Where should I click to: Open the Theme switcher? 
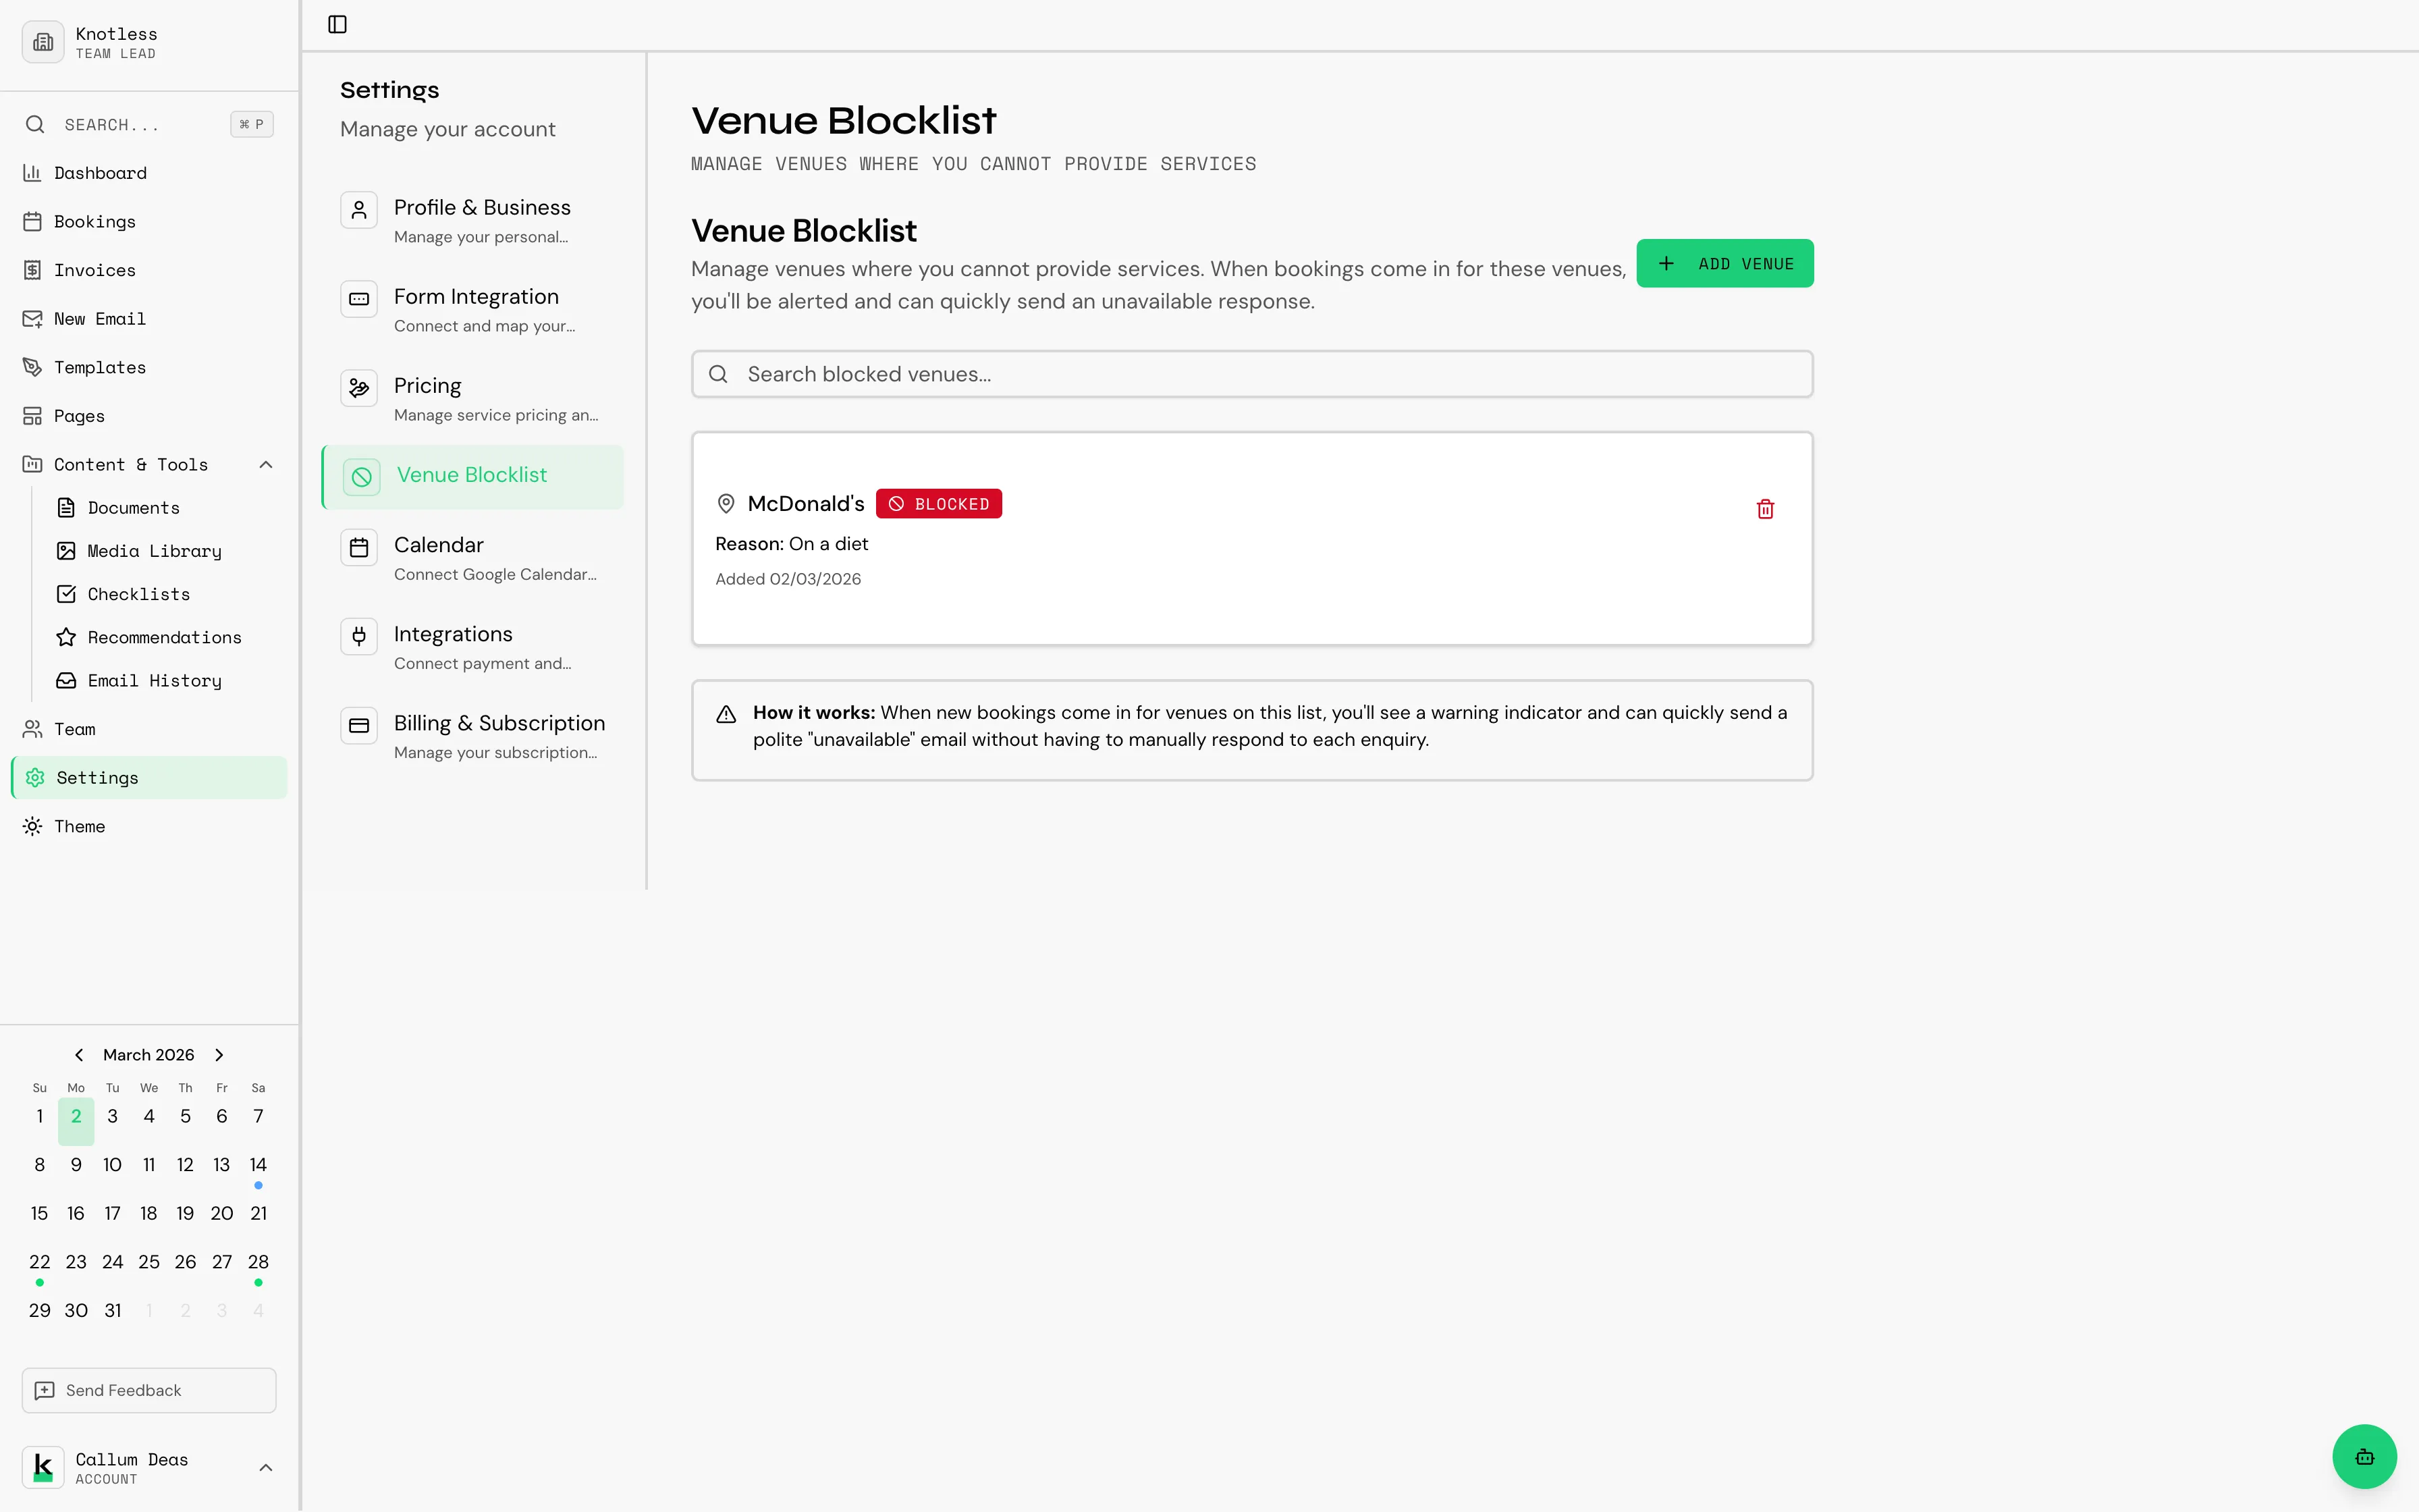tap(80, 826)
